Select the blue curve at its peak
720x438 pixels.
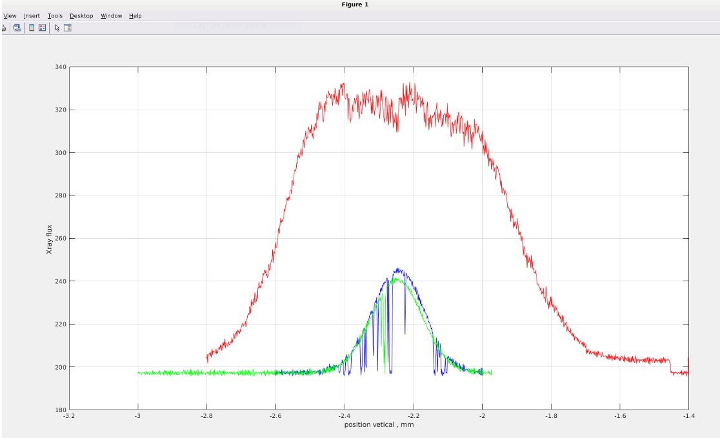pos(398,270)
